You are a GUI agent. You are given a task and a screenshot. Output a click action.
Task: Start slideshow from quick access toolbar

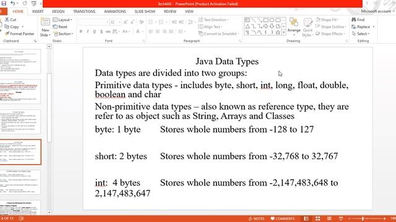[34, 3]
